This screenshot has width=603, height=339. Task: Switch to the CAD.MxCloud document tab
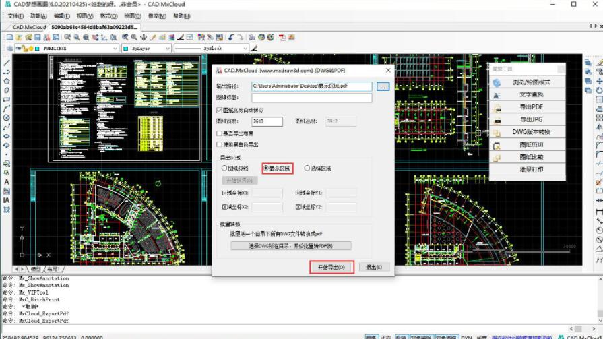tap(29, 28)
